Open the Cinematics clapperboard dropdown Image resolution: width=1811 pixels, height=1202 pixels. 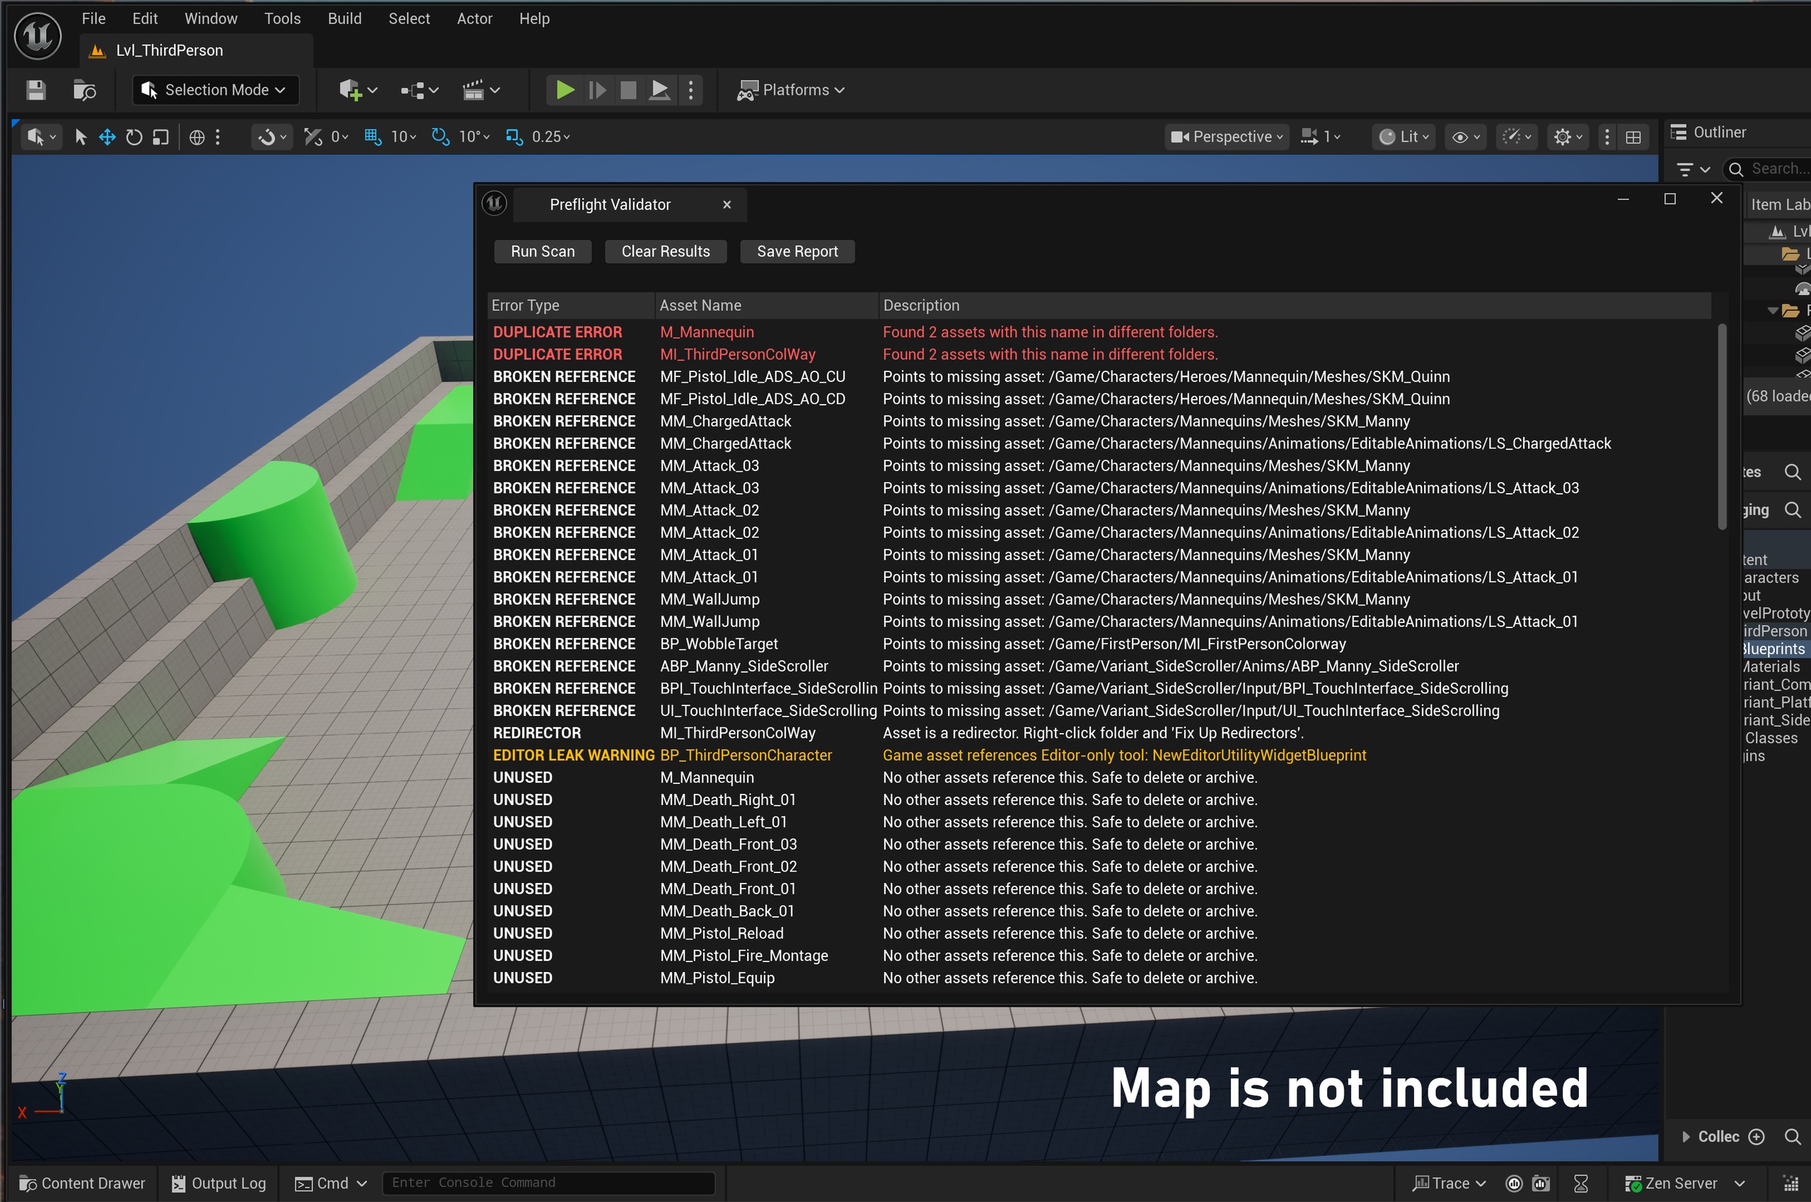click(481, 91)
